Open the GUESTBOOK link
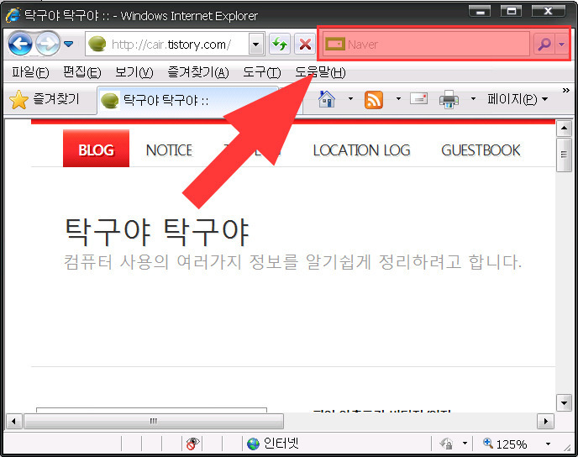The width and height of the screenshot is (578, 457). pyautogui.click(x=481, y=150)
